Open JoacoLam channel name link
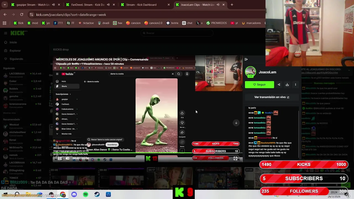The height and width of the screenshot is (199, 354). click(x=267, y=72)
